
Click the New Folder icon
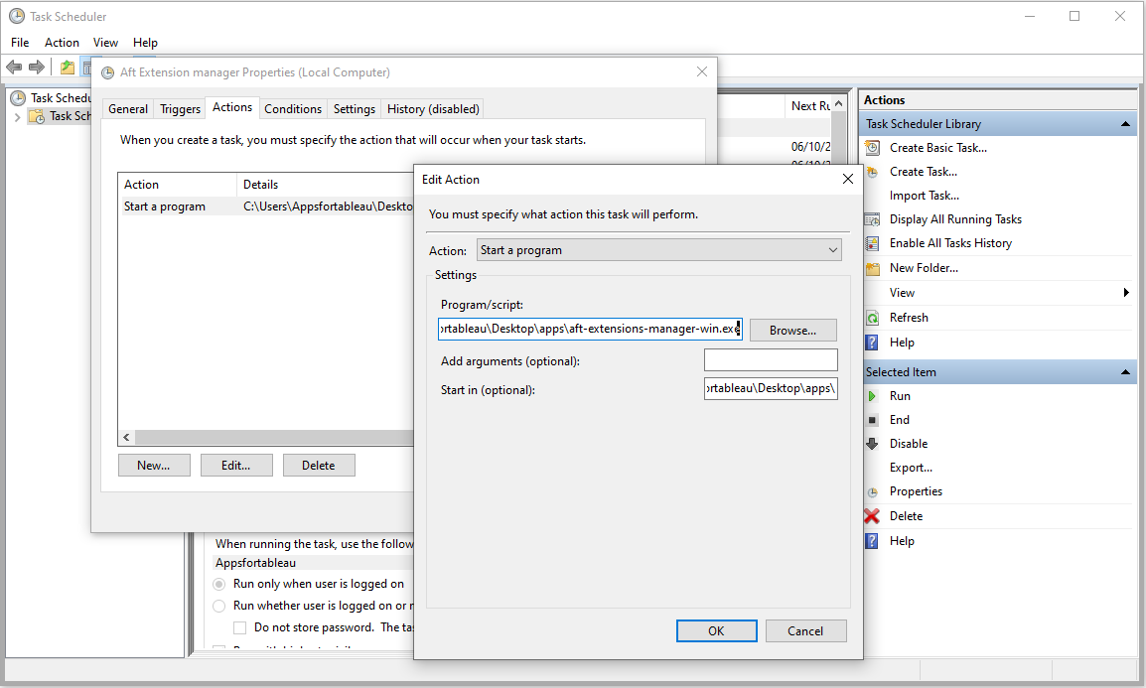tap(872, 268)
